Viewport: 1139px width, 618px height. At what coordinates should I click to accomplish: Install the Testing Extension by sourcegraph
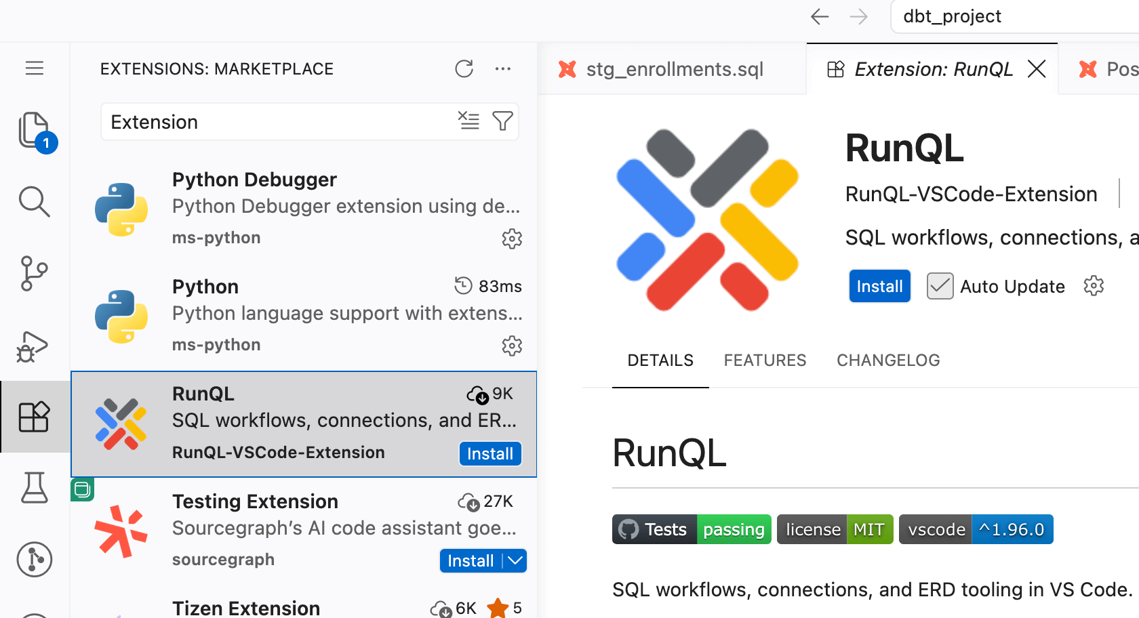tap(471, 560)
